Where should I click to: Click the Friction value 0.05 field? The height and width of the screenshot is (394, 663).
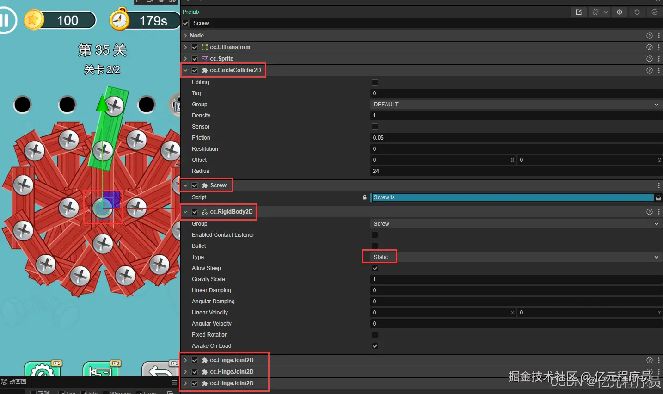click(x=516, y=138)
